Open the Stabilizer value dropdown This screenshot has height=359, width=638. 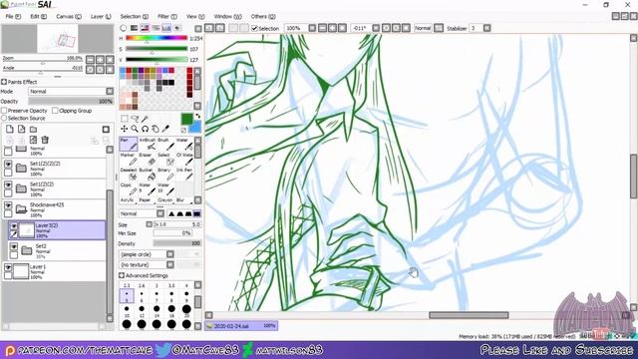click(x=486, y=28)
